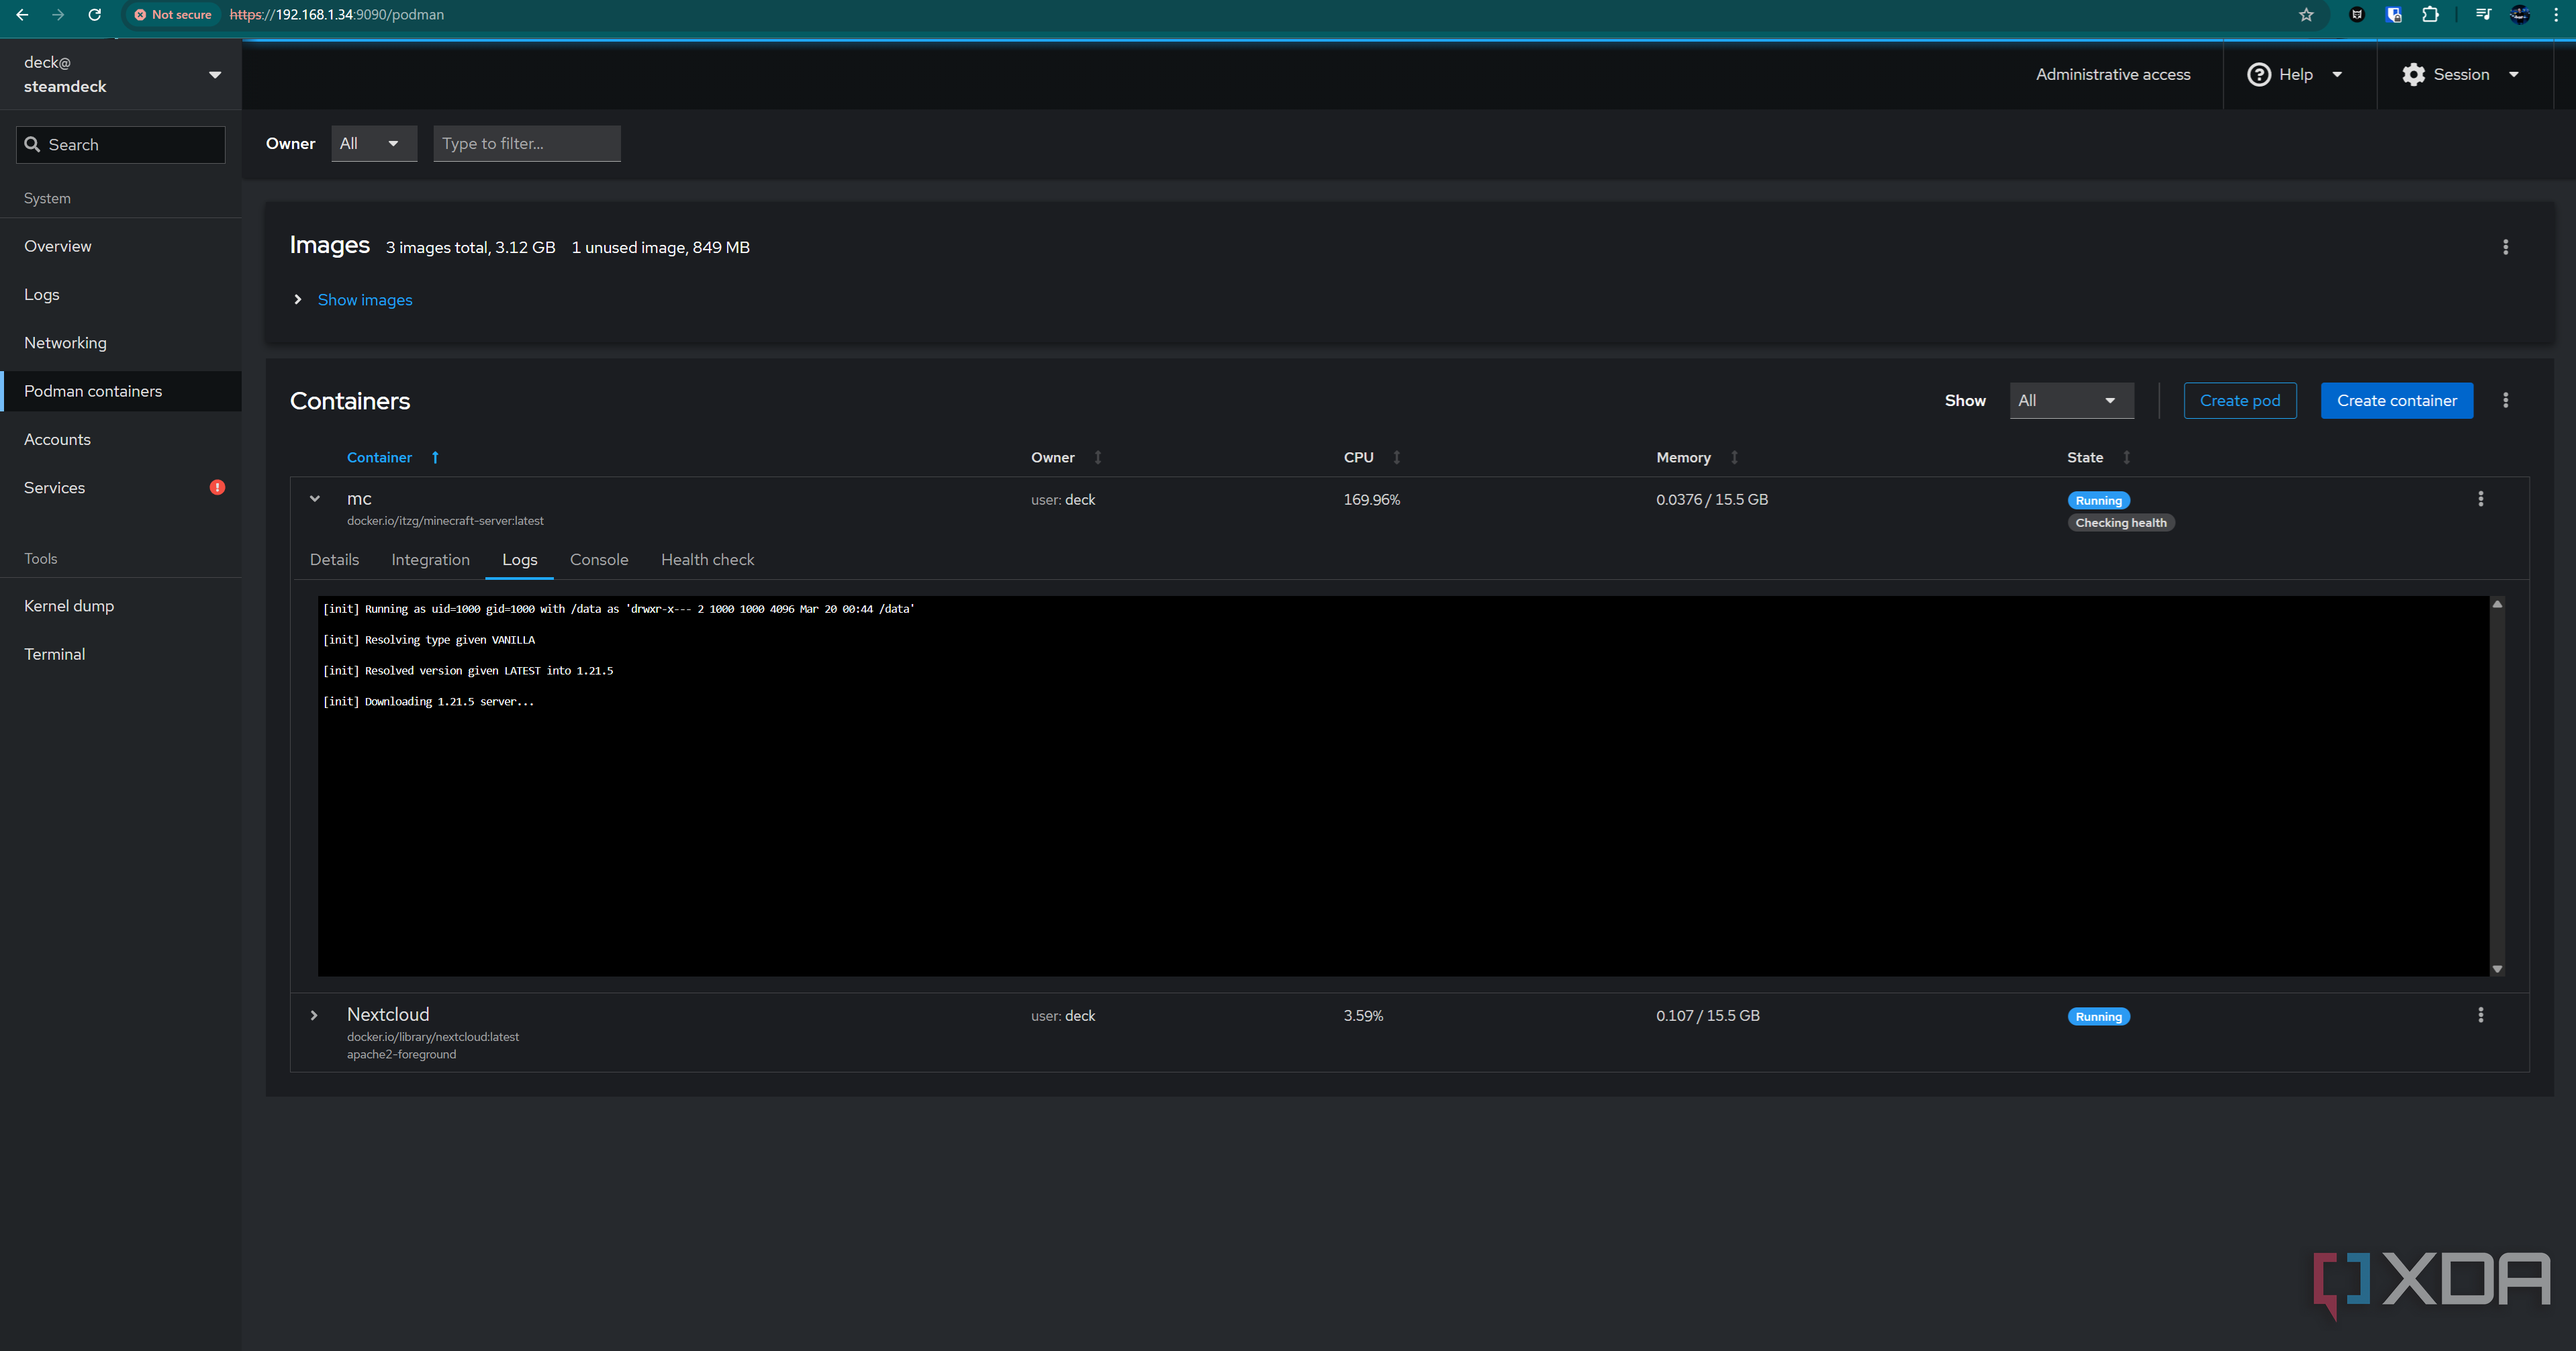Open Terminal in the sidebar
2576x1351 pixels.
121,654
